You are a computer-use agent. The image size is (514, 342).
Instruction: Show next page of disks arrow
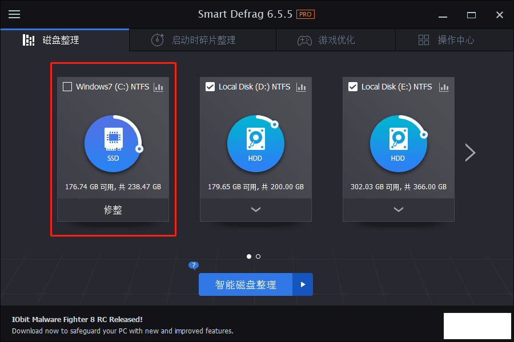(470, 153)
